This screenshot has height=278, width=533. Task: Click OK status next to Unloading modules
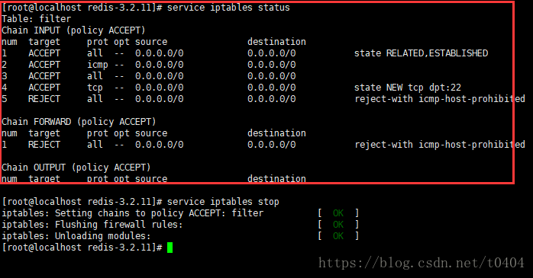click(x=338, y=236)
